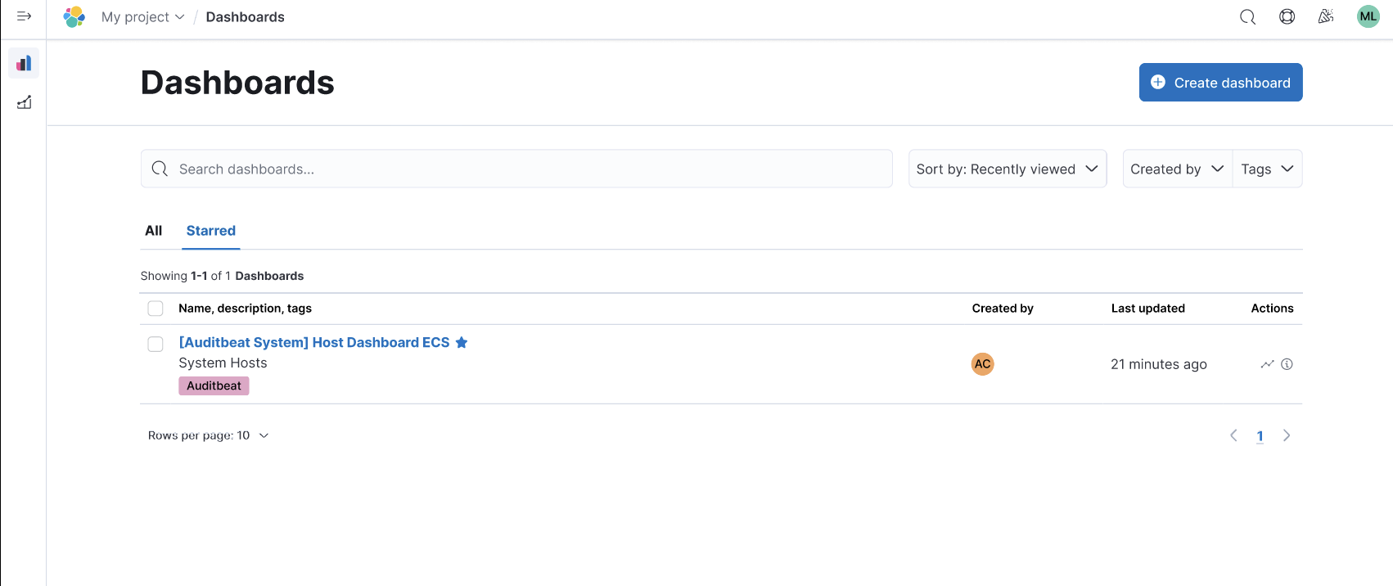
Task: Expand the Created by filter
Action: tap(1177, 169)
